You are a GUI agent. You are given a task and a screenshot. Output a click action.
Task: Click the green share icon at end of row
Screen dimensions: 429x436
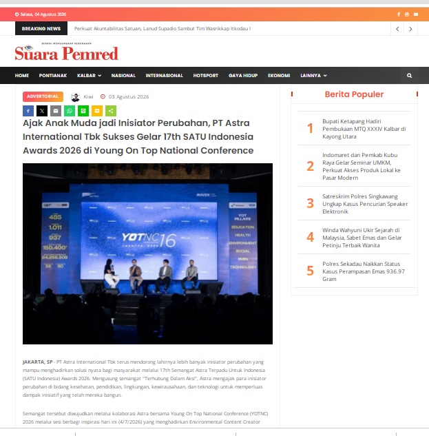(x=111, y=111)
